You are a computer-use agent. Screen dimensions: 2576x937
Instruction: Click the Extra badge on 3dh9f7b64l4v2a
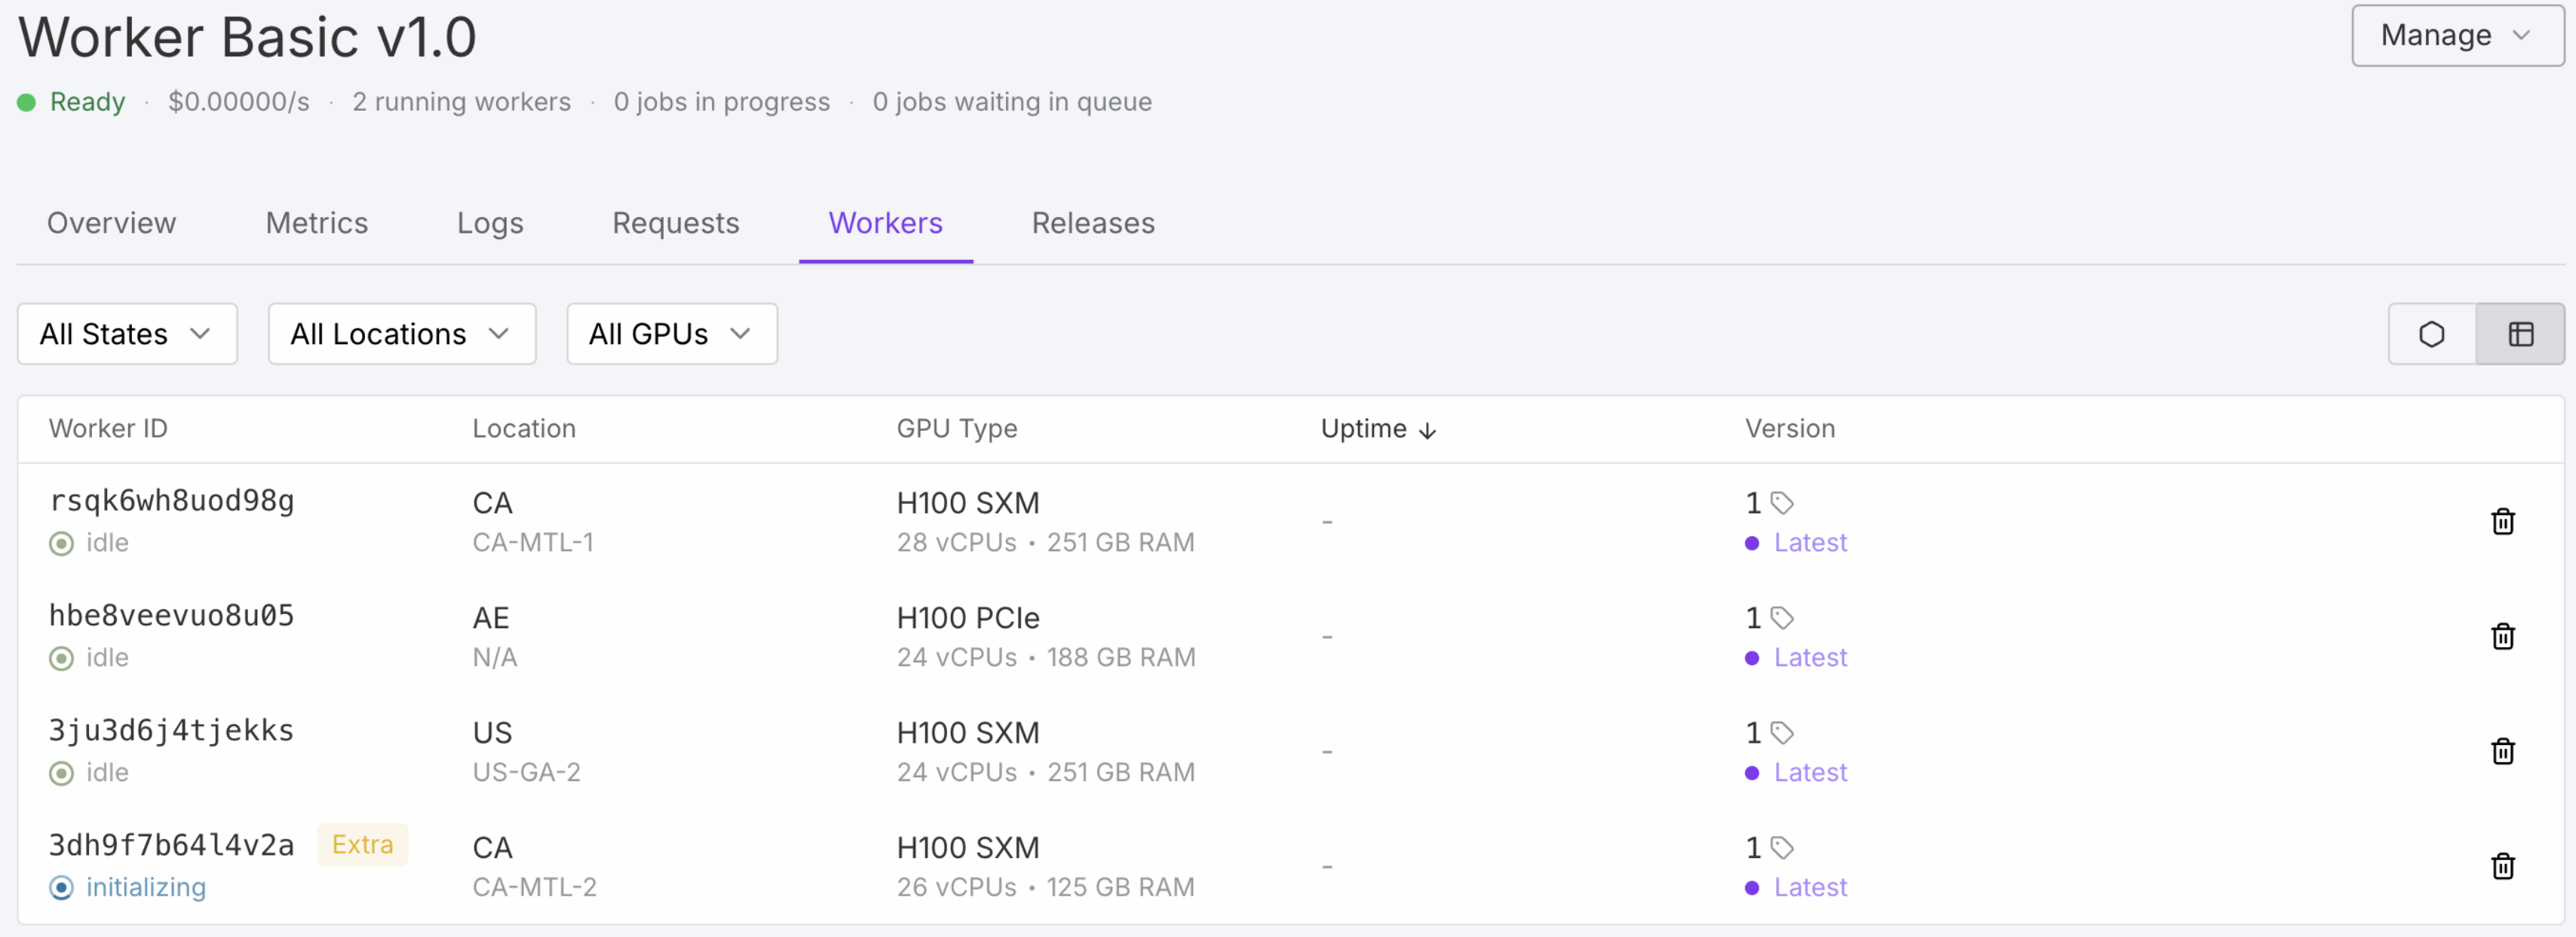coord(362,844)
